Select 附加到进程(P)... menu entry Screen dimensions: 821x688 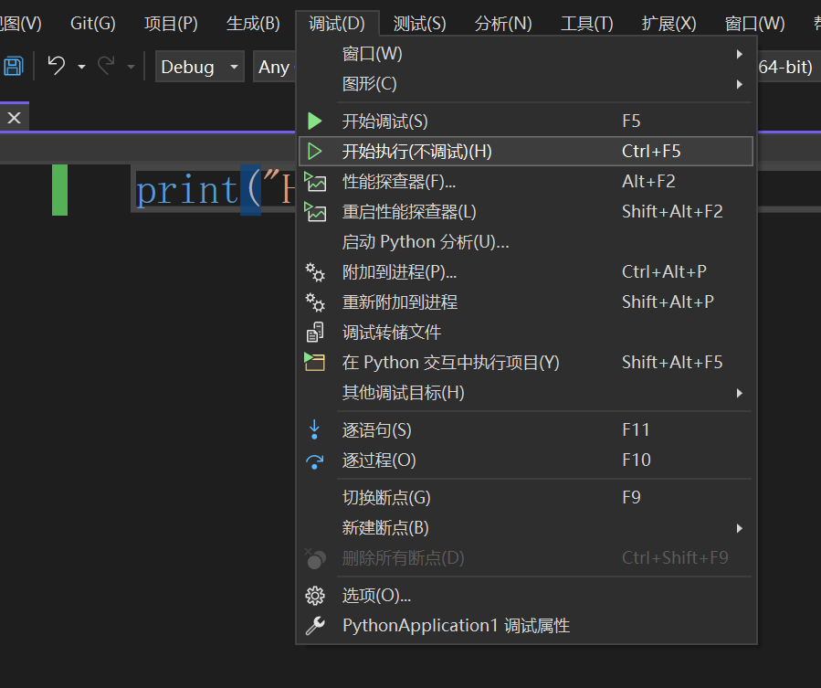pyautogui.click(x=526, y=272)
